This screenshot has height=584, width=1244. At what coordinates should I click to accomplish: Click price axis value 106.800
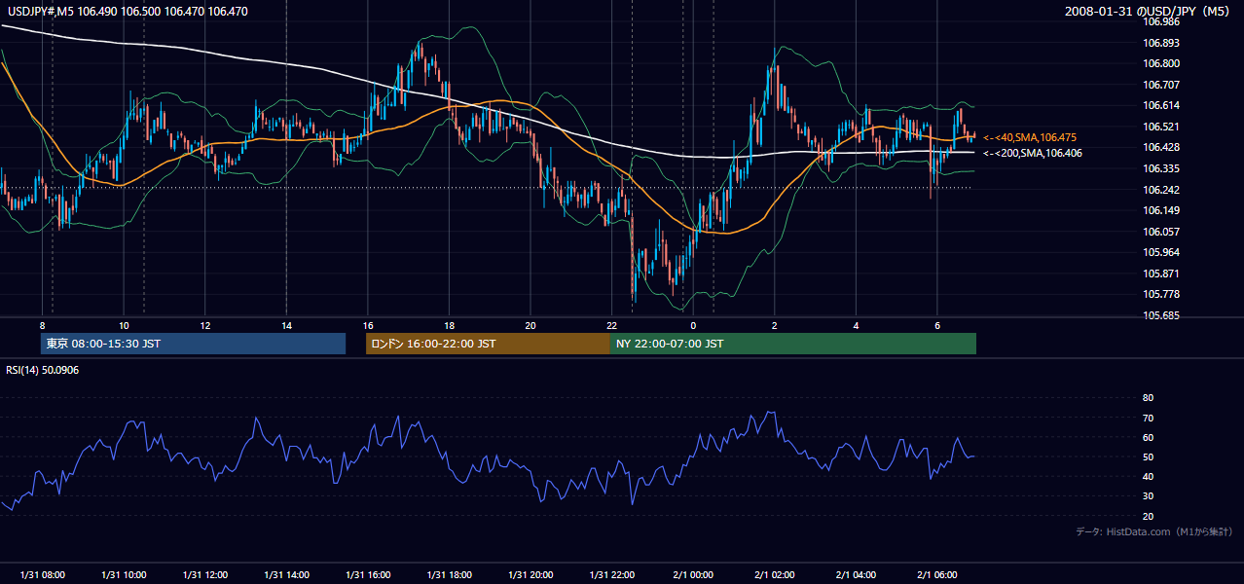(x=1161, y=63)
